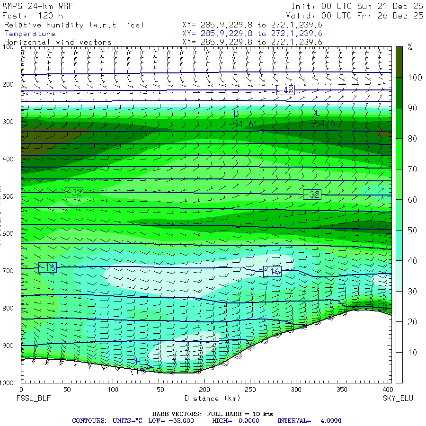Click the blue 'H' maximum marker near surface
426x426 pixels.
click(x=138, y=361)
